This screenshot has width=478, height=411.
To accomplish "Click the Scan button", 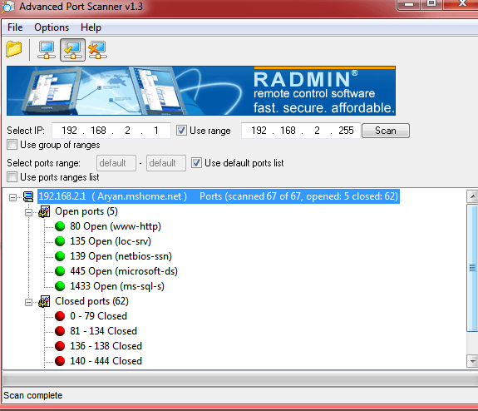I will point(386,131).
